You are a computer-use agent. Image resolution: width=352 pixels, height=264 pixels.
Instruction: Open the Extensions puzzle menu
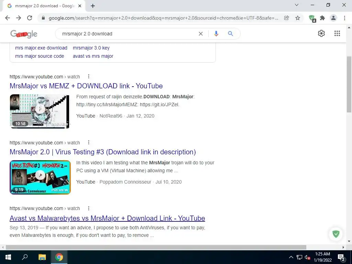pyautogui.click(x=322, y=18)
